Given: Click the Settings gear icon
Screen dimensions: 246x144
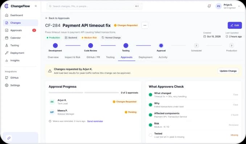Looking at the screenshot, I should click(x=7, y=85).
